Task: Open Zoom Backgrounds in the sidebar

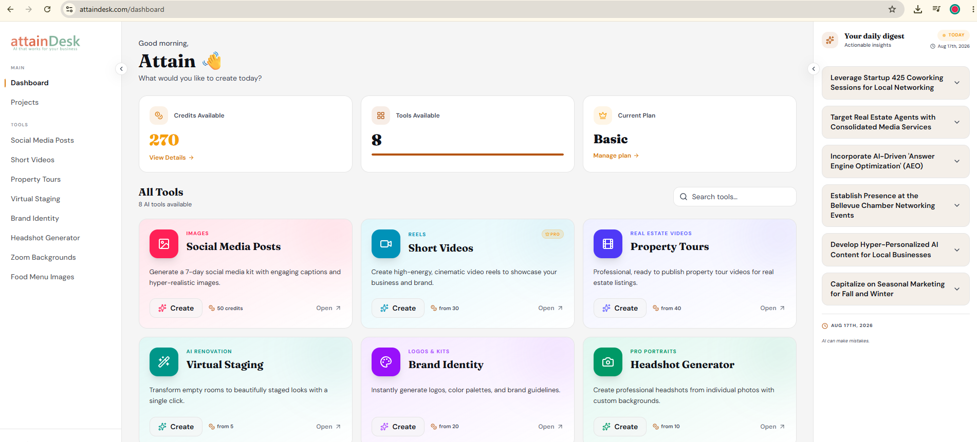Action: [43, 257]
